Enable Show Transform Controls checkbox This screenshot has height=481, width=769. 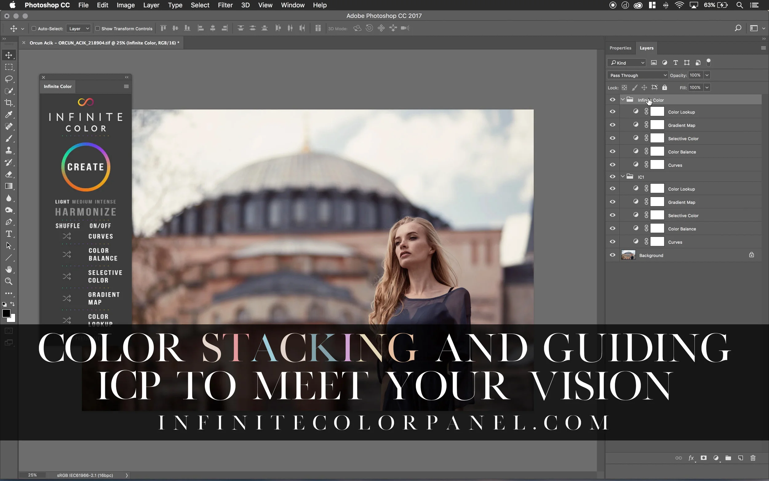(x=98, y=28)
